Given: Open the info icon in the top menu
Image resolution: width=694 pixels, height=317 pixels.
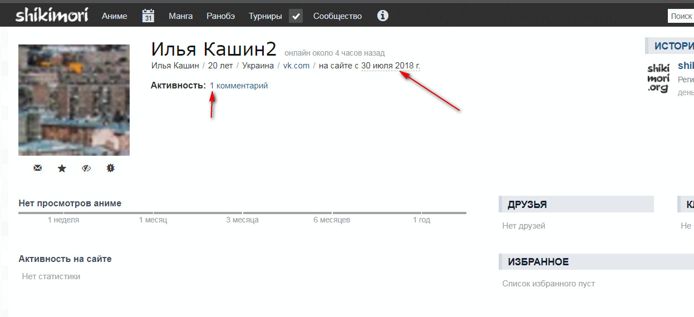Looking at the screenshot, I should [382, 16].
